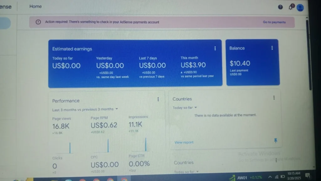This screenshot has width=321, height=181.
Task: Click the alert icon in the Action required banner
Action: [x=38, y=22]
